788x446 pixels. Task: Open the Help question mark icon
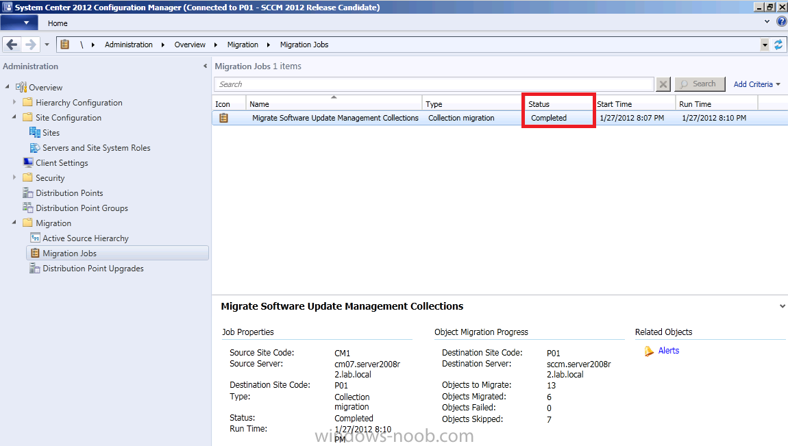click(x=781, y=22)
